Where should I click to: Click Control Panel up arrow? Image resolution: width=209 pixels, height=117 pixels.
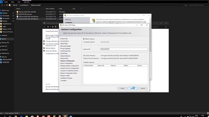pos(53,27)
